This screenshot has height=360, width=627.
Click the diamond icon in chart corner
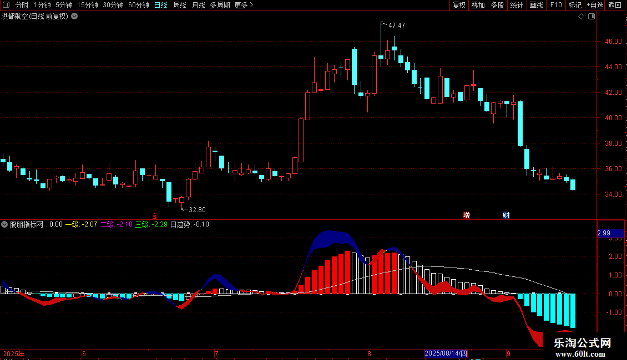pyautogui.click(x=582, y=17)
